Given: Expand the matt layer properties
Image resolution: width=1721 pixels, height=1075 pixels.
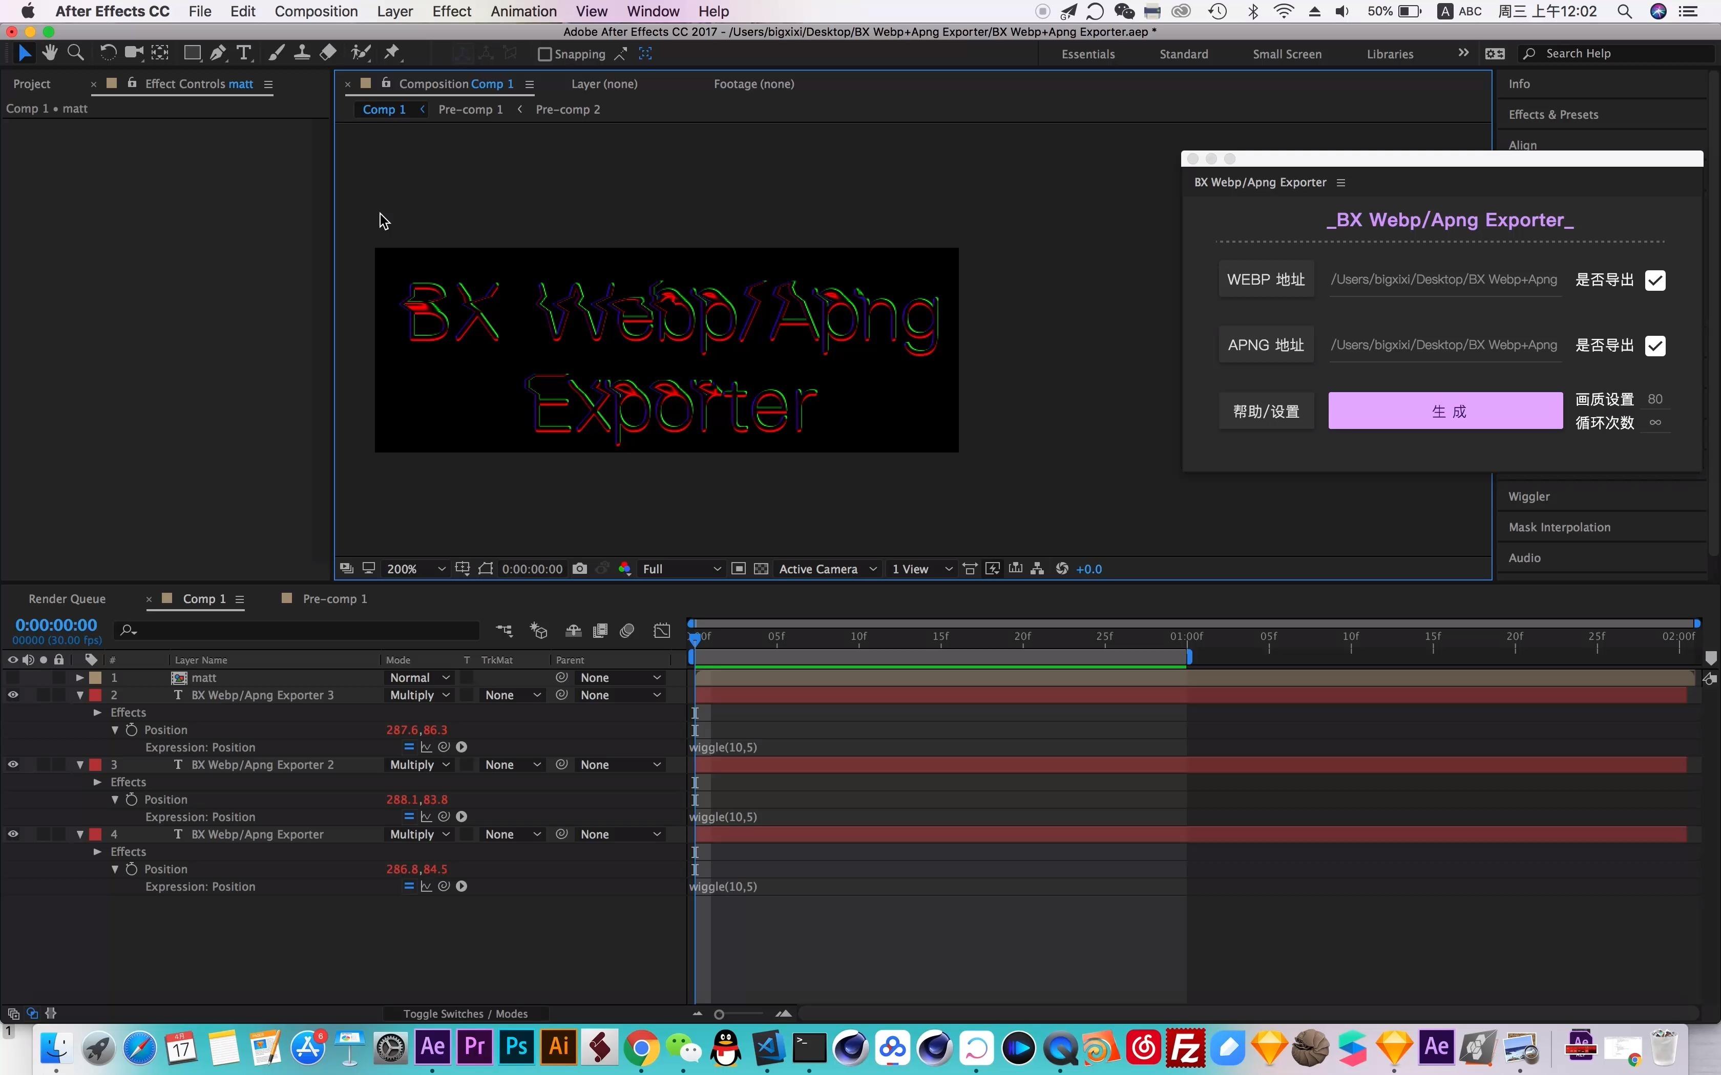Looking at the screenshot, I should point(80,678).
